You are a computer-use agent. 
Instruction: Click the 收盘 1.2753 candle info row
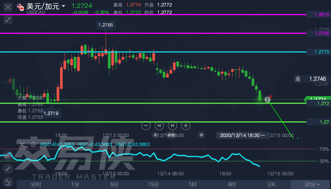[30, 117]
